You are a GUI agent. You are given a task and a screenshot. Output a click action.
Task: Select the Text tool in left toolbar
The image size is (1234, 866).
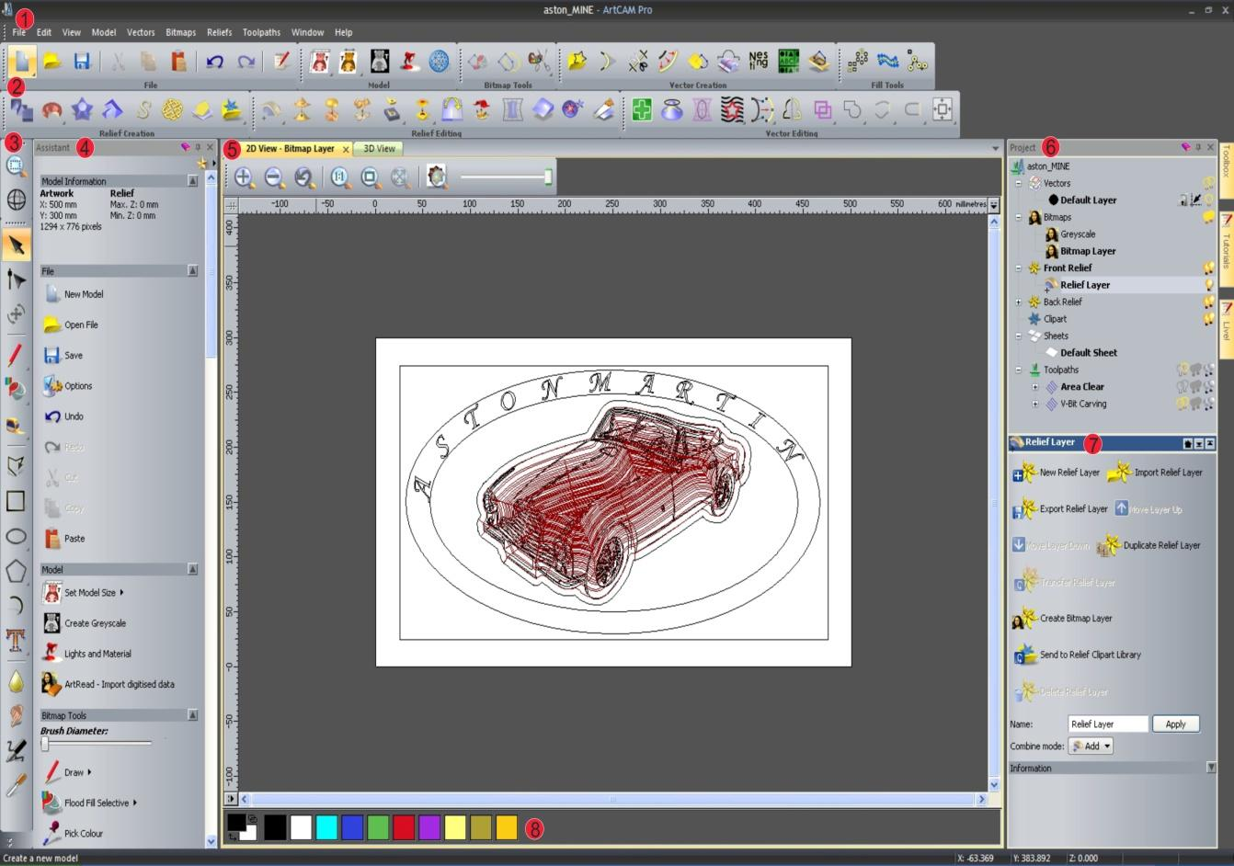(16, 639)
